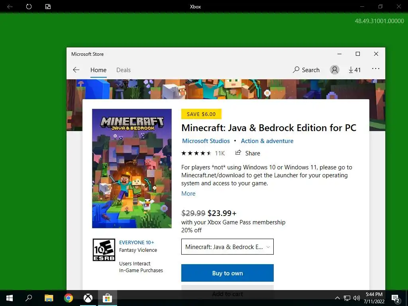Screen dimensions: 408x306
Task: Open notification center with 2 alerts
Action: pyautogui.click(x=396, y=298)
